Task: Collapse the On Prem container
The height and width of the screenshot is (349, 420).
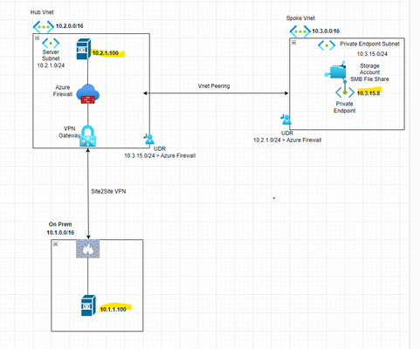Action: pos(56,244)
